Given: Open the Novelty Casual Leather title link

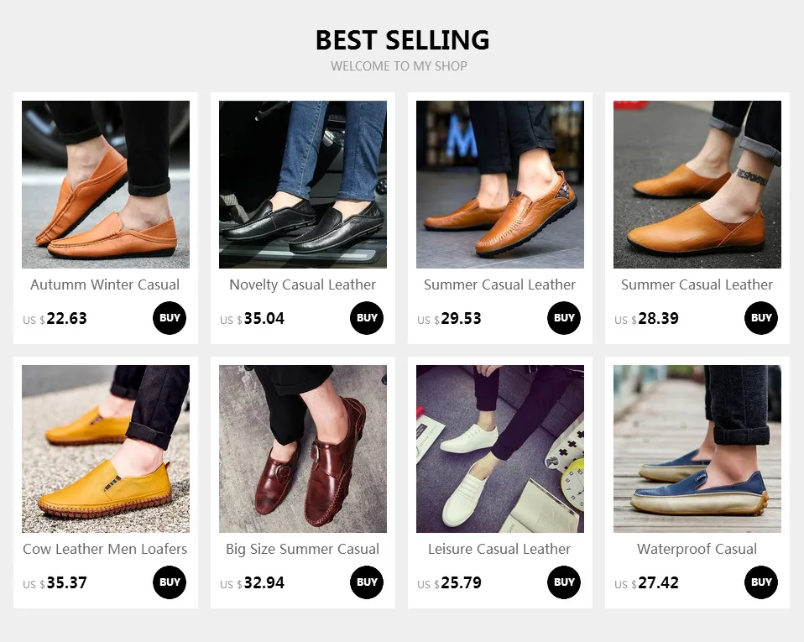Looking at the screenshot, I should (302, 285).
